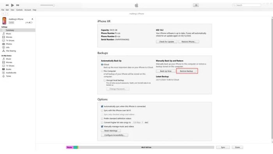Click the eject icon beside the iPhone name
The height and width of the screenshot is (154, 273).
[32, 19]
